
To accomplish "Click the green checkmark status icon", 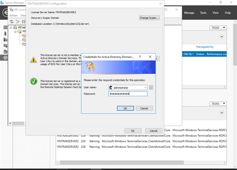I will 33,81.
